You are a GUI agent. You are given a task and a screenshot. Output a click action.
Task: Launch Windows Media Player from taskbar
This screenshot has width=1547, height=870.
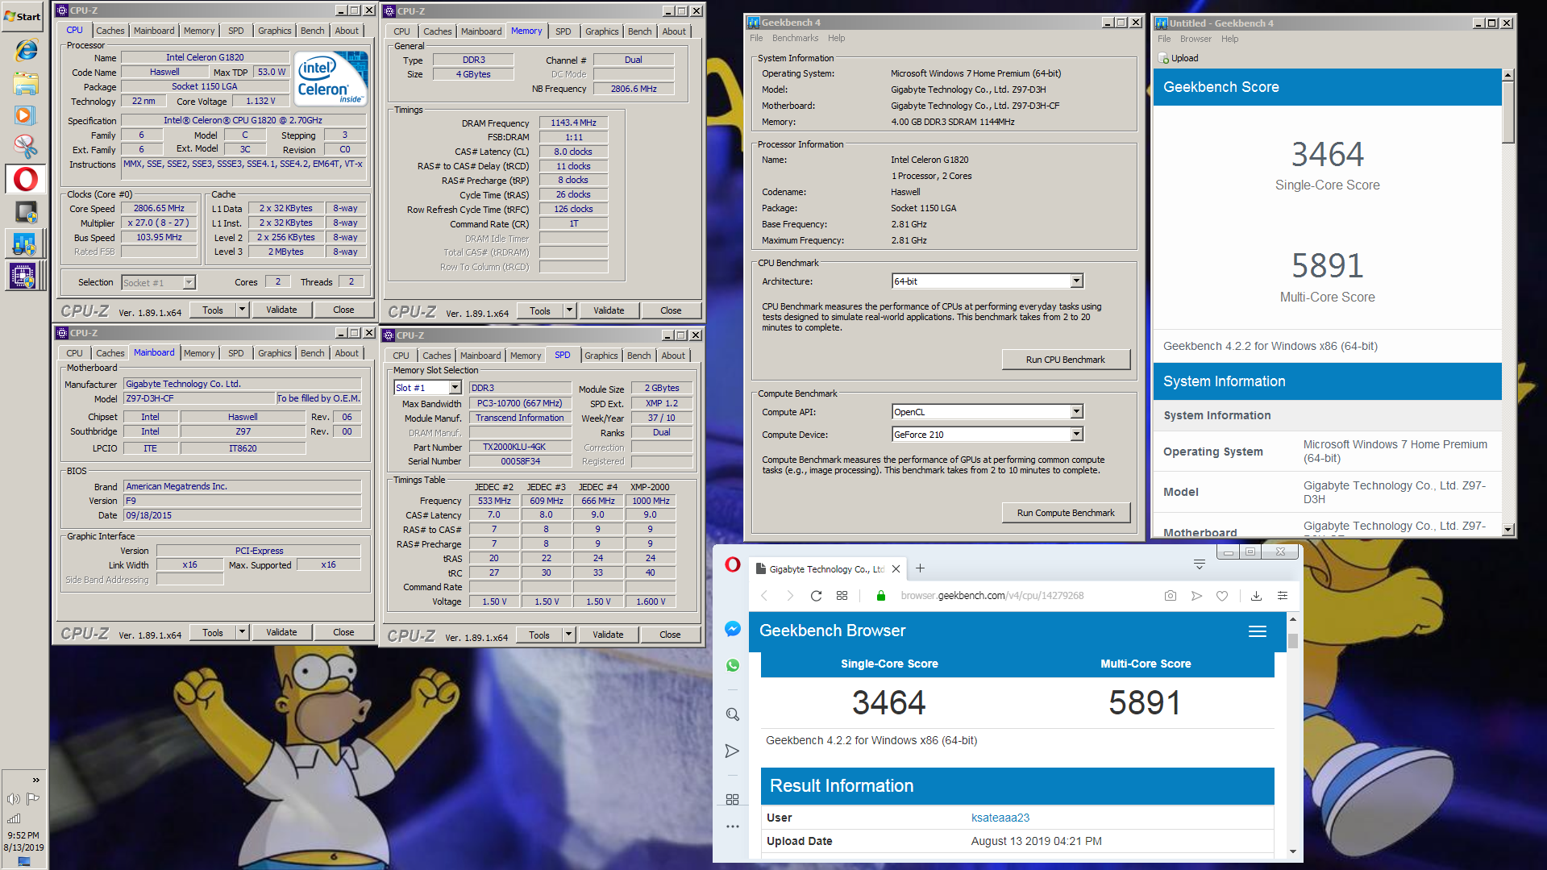(x=25, y=115)
